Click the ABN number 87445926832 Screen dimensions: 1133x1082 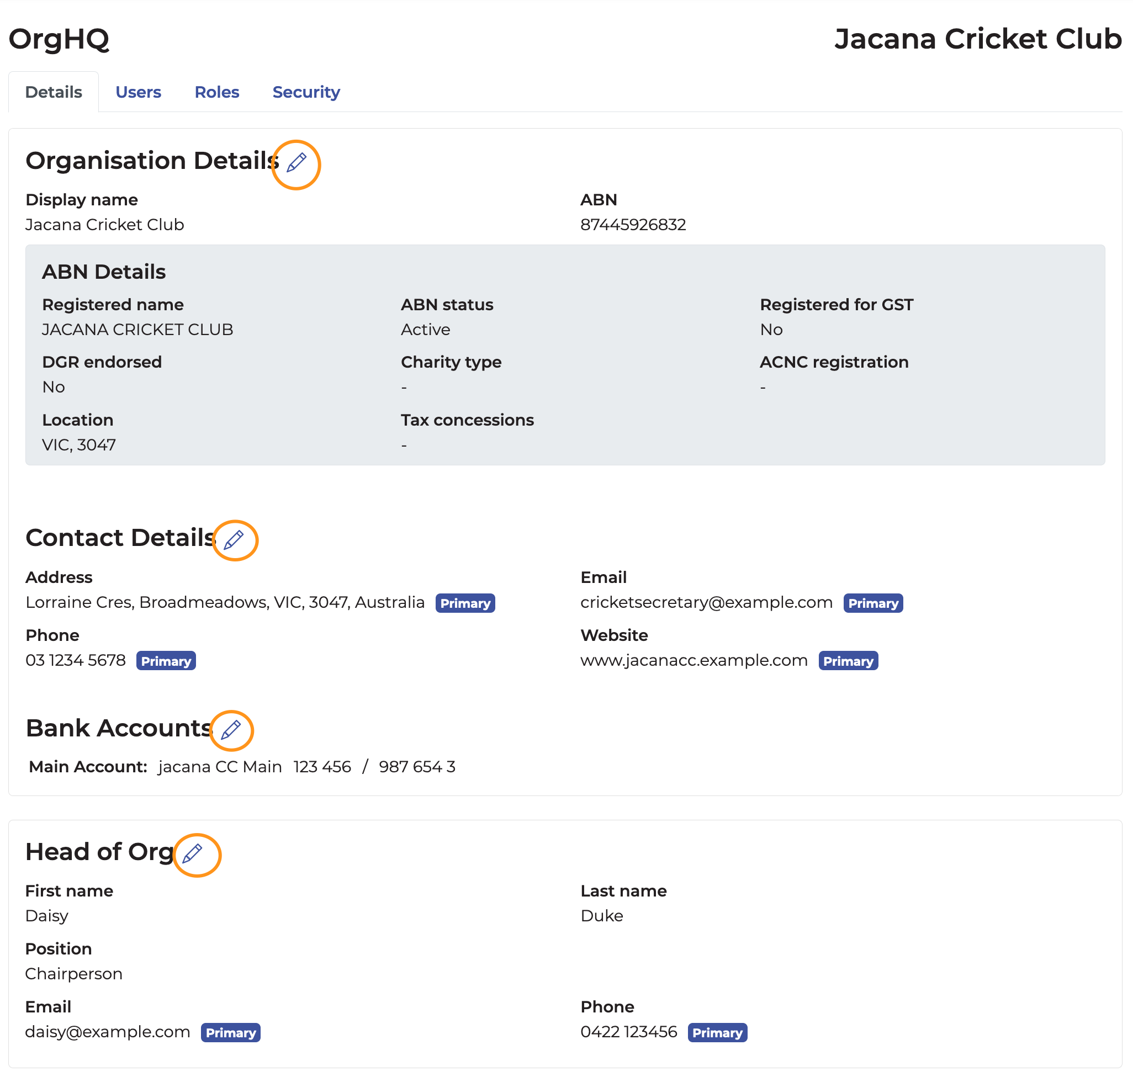tap(633, 225)
